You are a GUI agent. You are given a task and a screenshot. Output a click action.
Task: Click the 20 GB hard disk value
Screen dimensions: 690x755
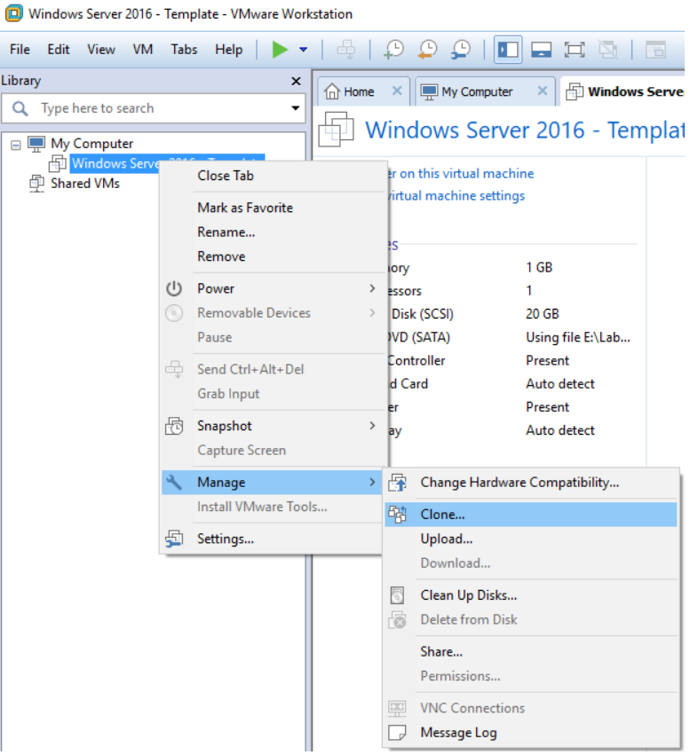[542, 314]
